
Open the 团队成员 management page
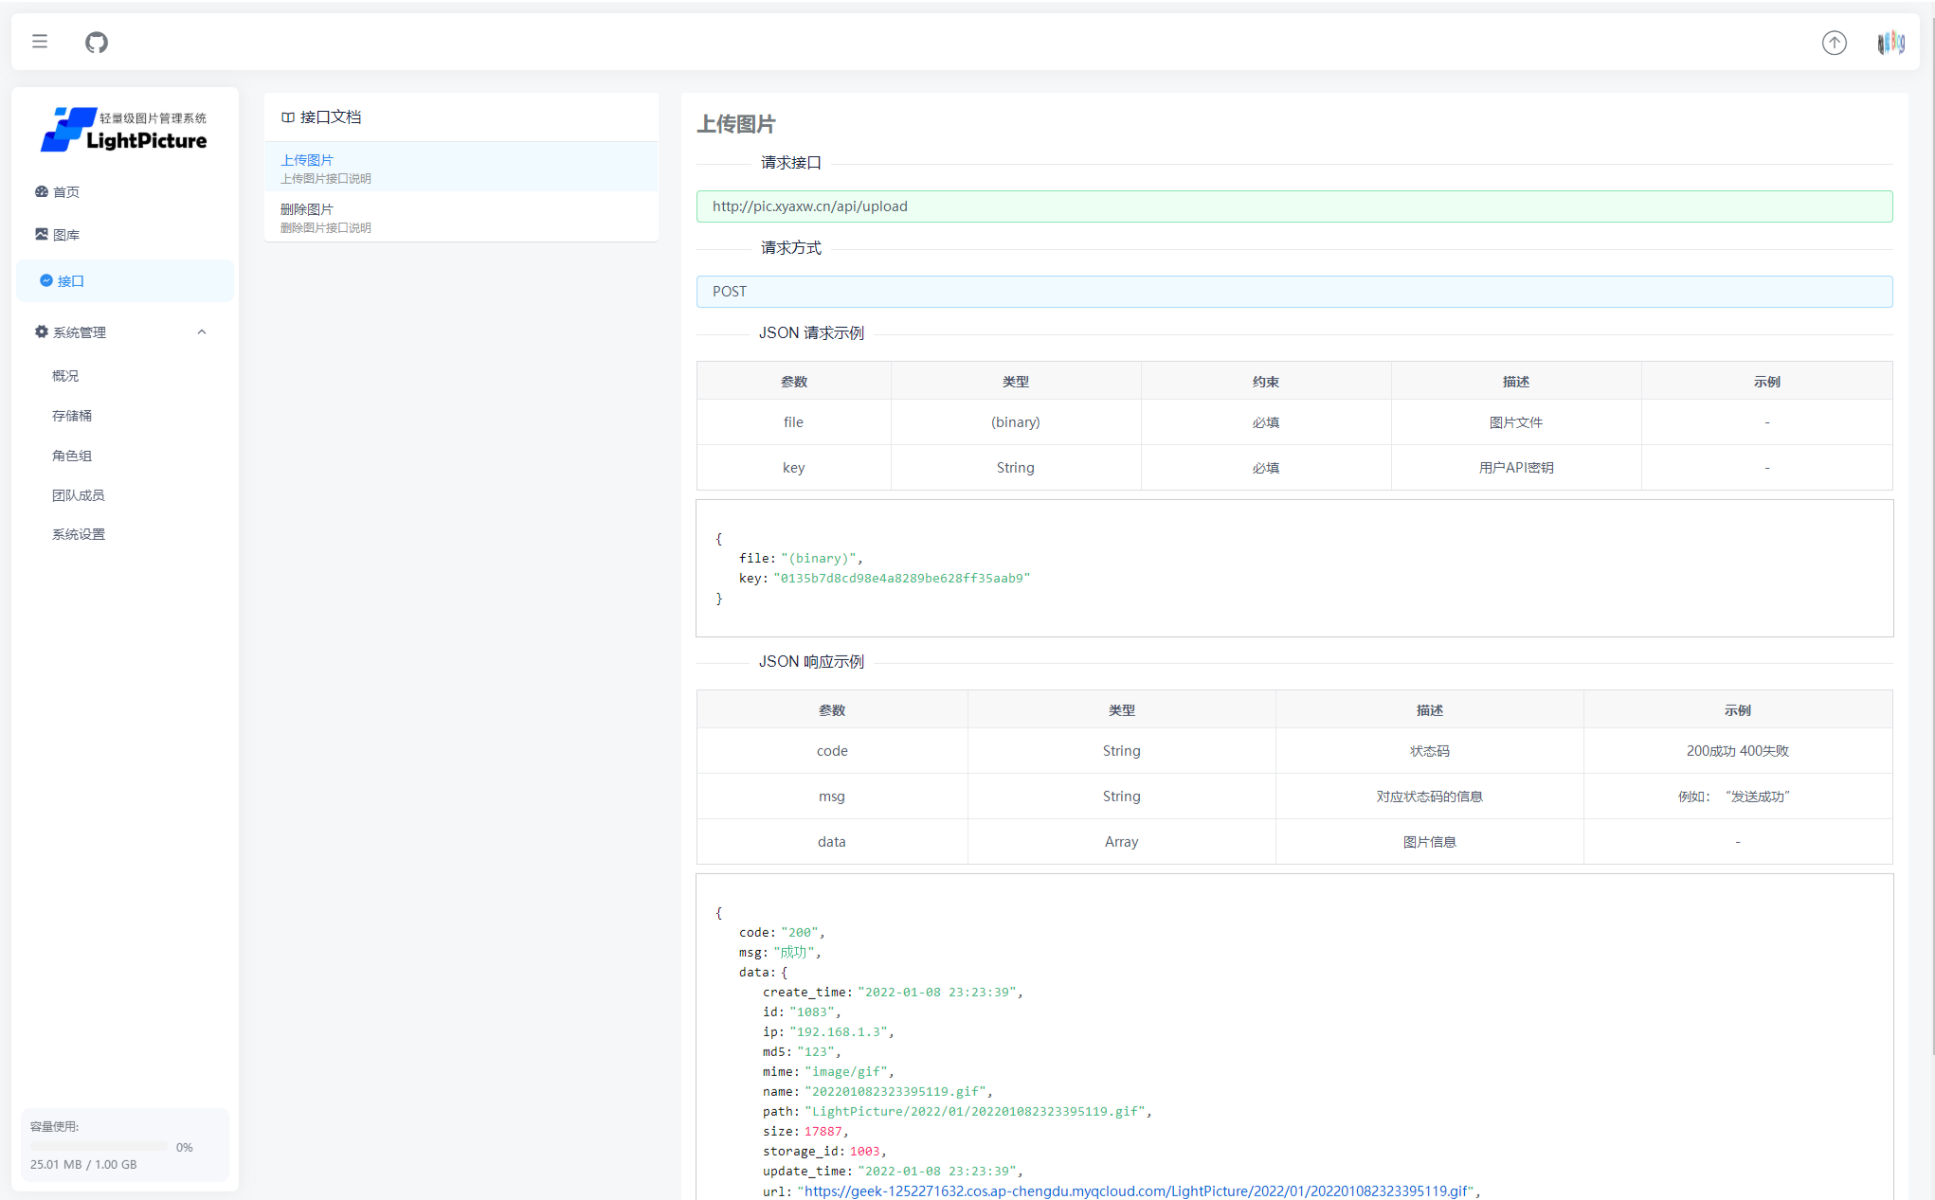pyautogui.click(x=79, y=494)
